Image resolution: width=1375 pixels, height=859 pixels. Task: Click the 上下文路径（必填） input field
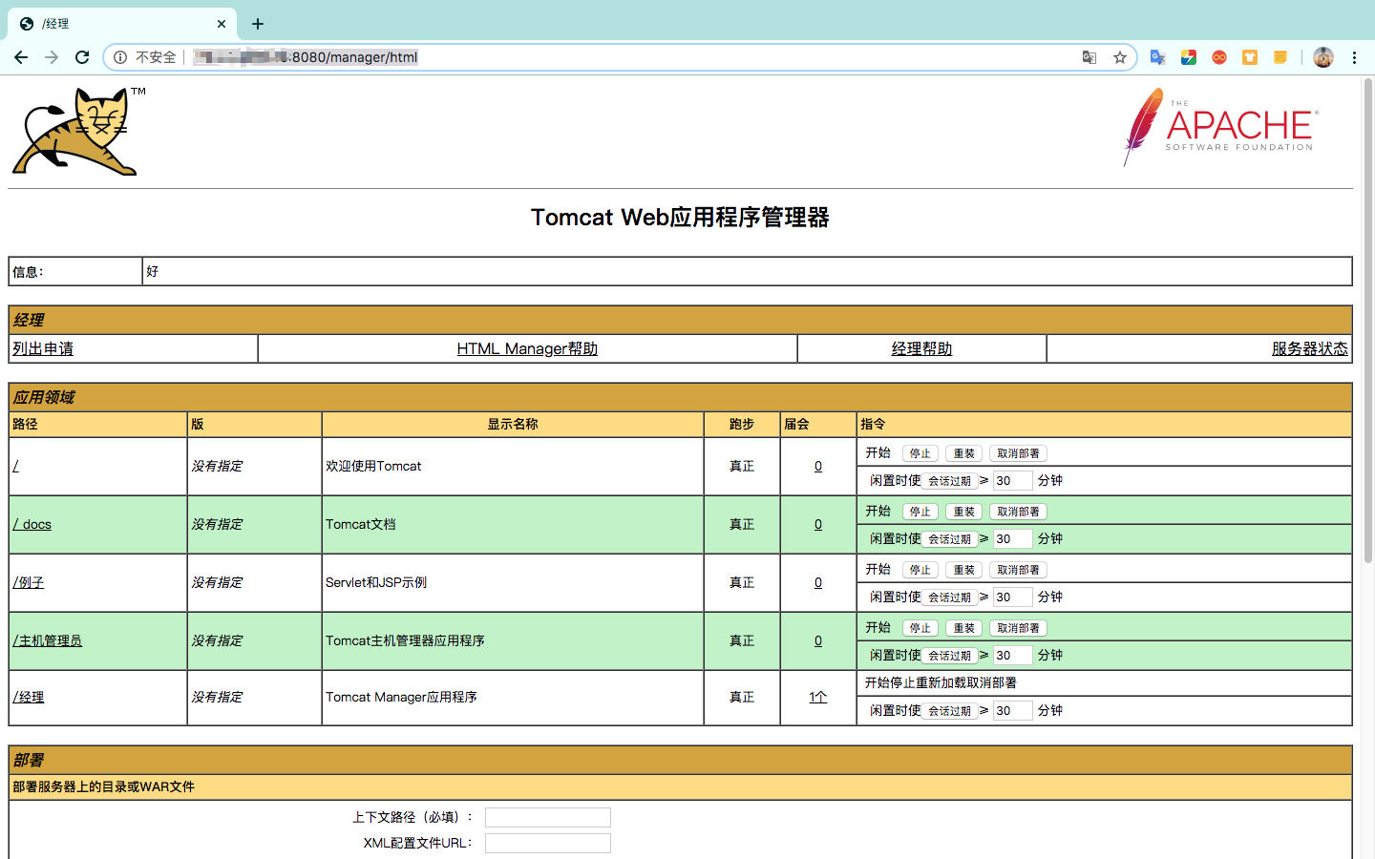(548, 817)
